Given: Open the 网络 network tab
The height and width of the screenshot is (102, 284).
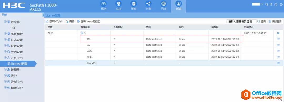Looking at the screenshot, I should [x=164, y=6].
